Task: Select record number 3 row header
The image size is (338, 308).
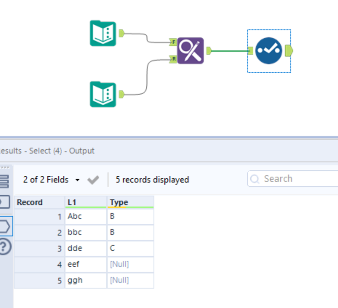Action: coord(39,248)
